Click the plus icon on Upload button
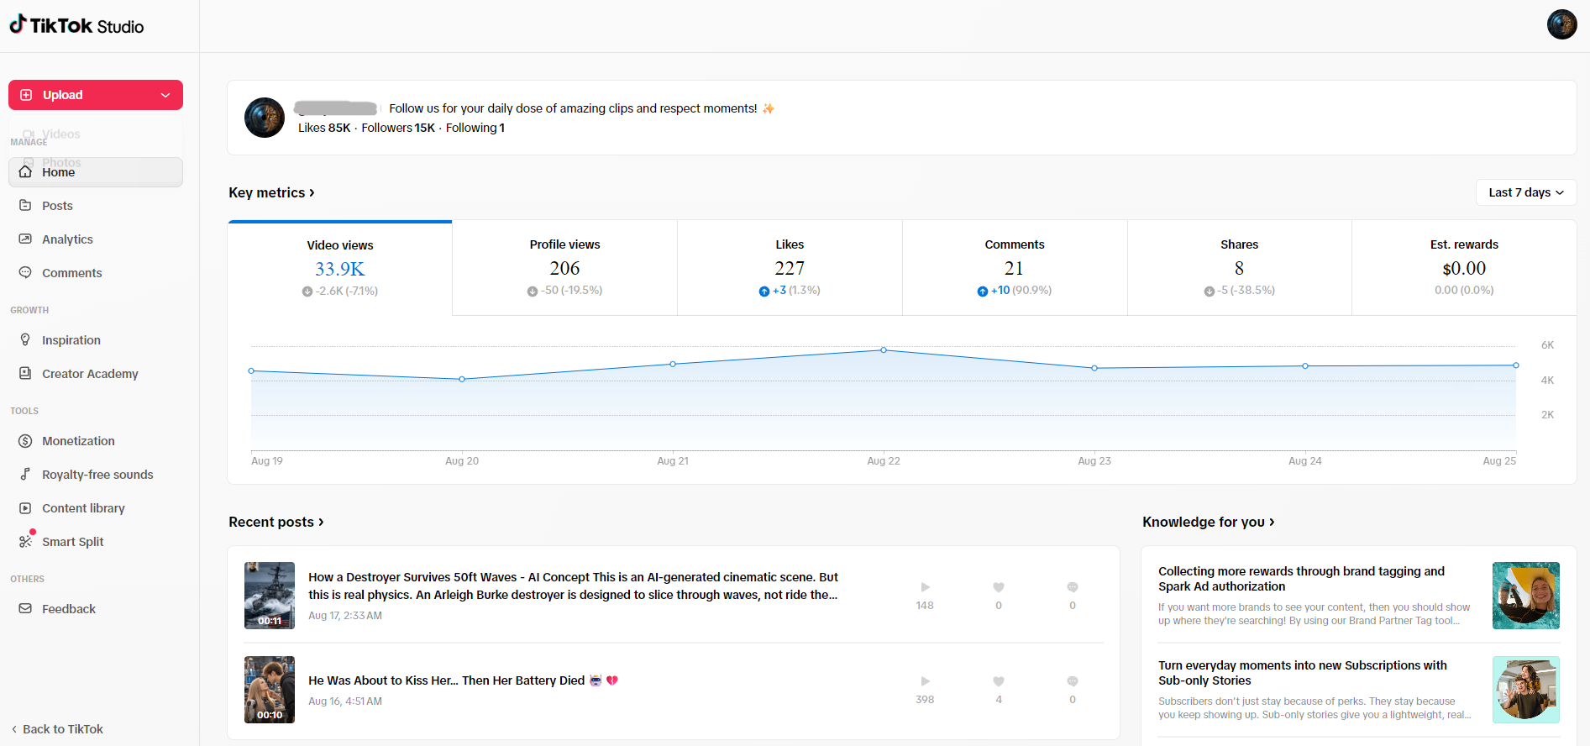 pos(26,95)
